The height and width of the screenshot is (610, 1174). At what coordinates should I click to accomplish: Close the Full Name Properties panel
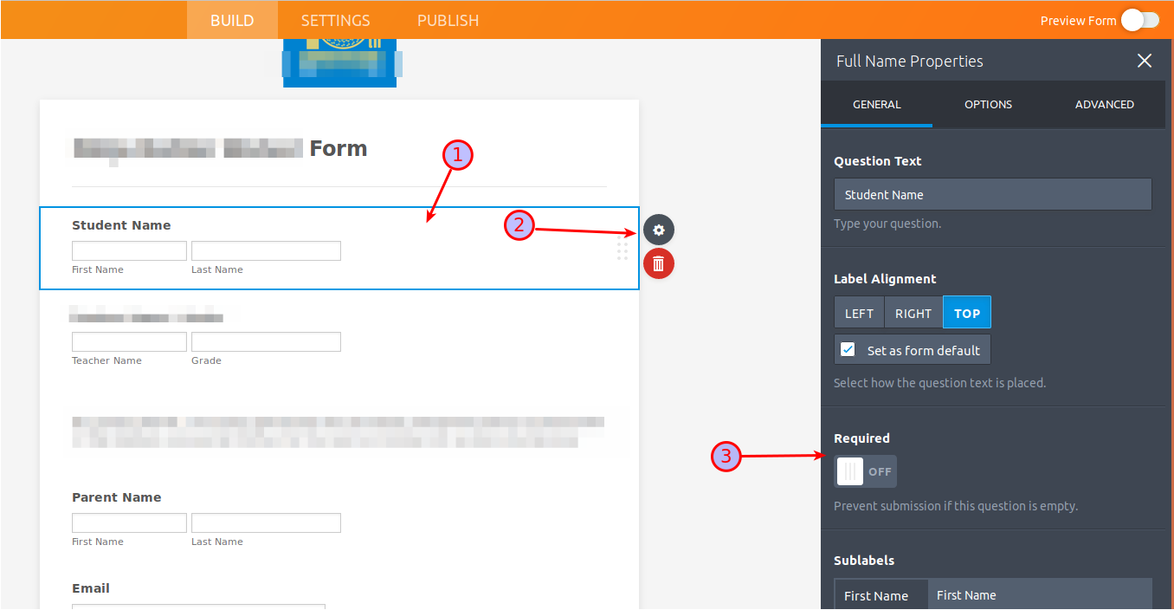point(1145,61)
